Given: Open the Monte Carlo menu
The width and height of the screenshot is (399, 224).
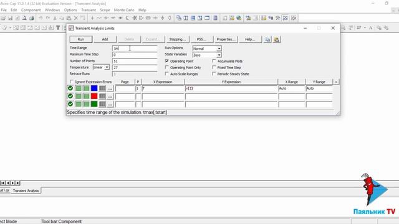Looking at the screenshot, I should pyautogui.click(x=124, y=10).
